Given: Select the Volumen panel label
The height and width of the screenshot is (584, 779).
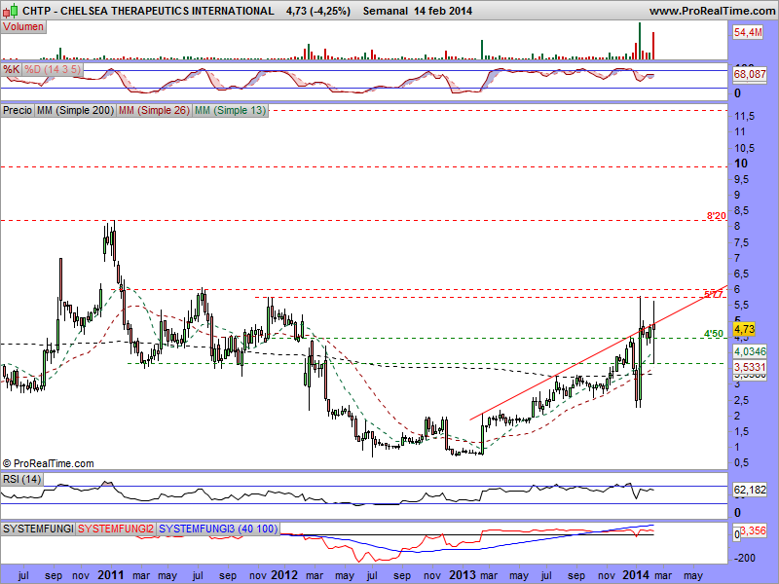Looking at the screenshot, I should tap(23, 27).
